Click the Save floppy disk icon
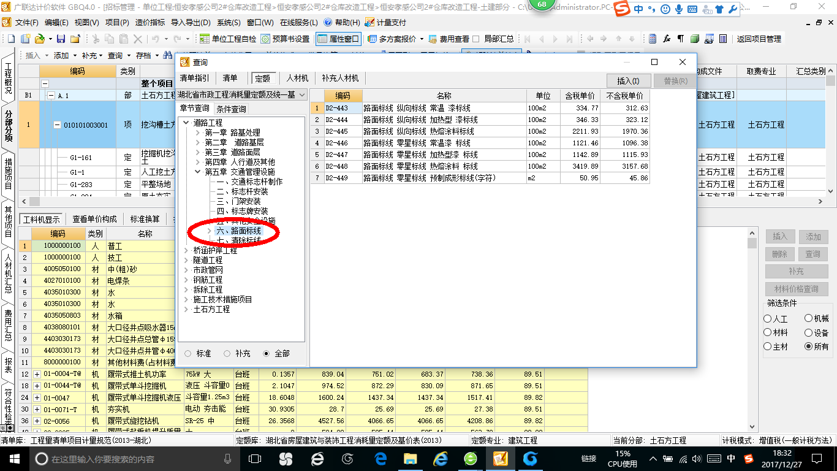 coord(61,39)
